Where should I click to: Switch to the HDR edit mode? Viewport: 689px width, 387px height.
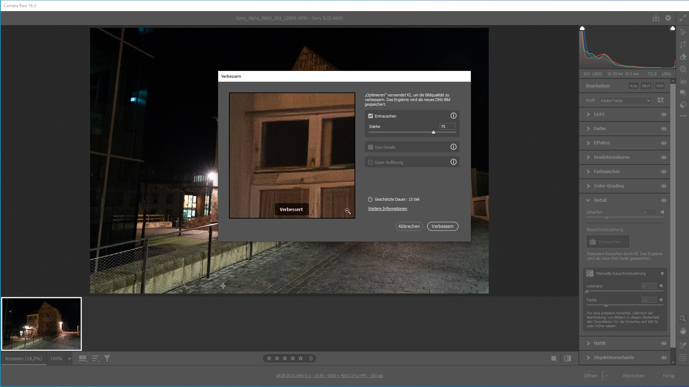click(x=660, y=86)
